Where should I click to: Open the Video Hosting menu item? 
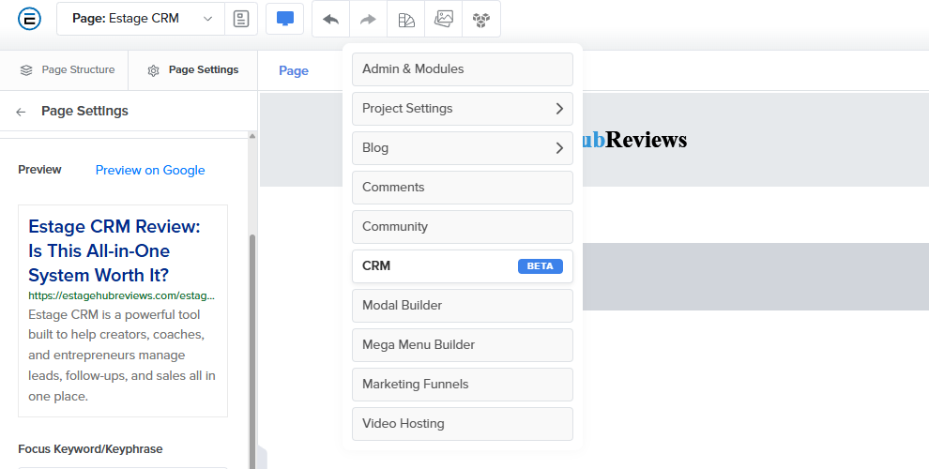(x=463, y=423)
